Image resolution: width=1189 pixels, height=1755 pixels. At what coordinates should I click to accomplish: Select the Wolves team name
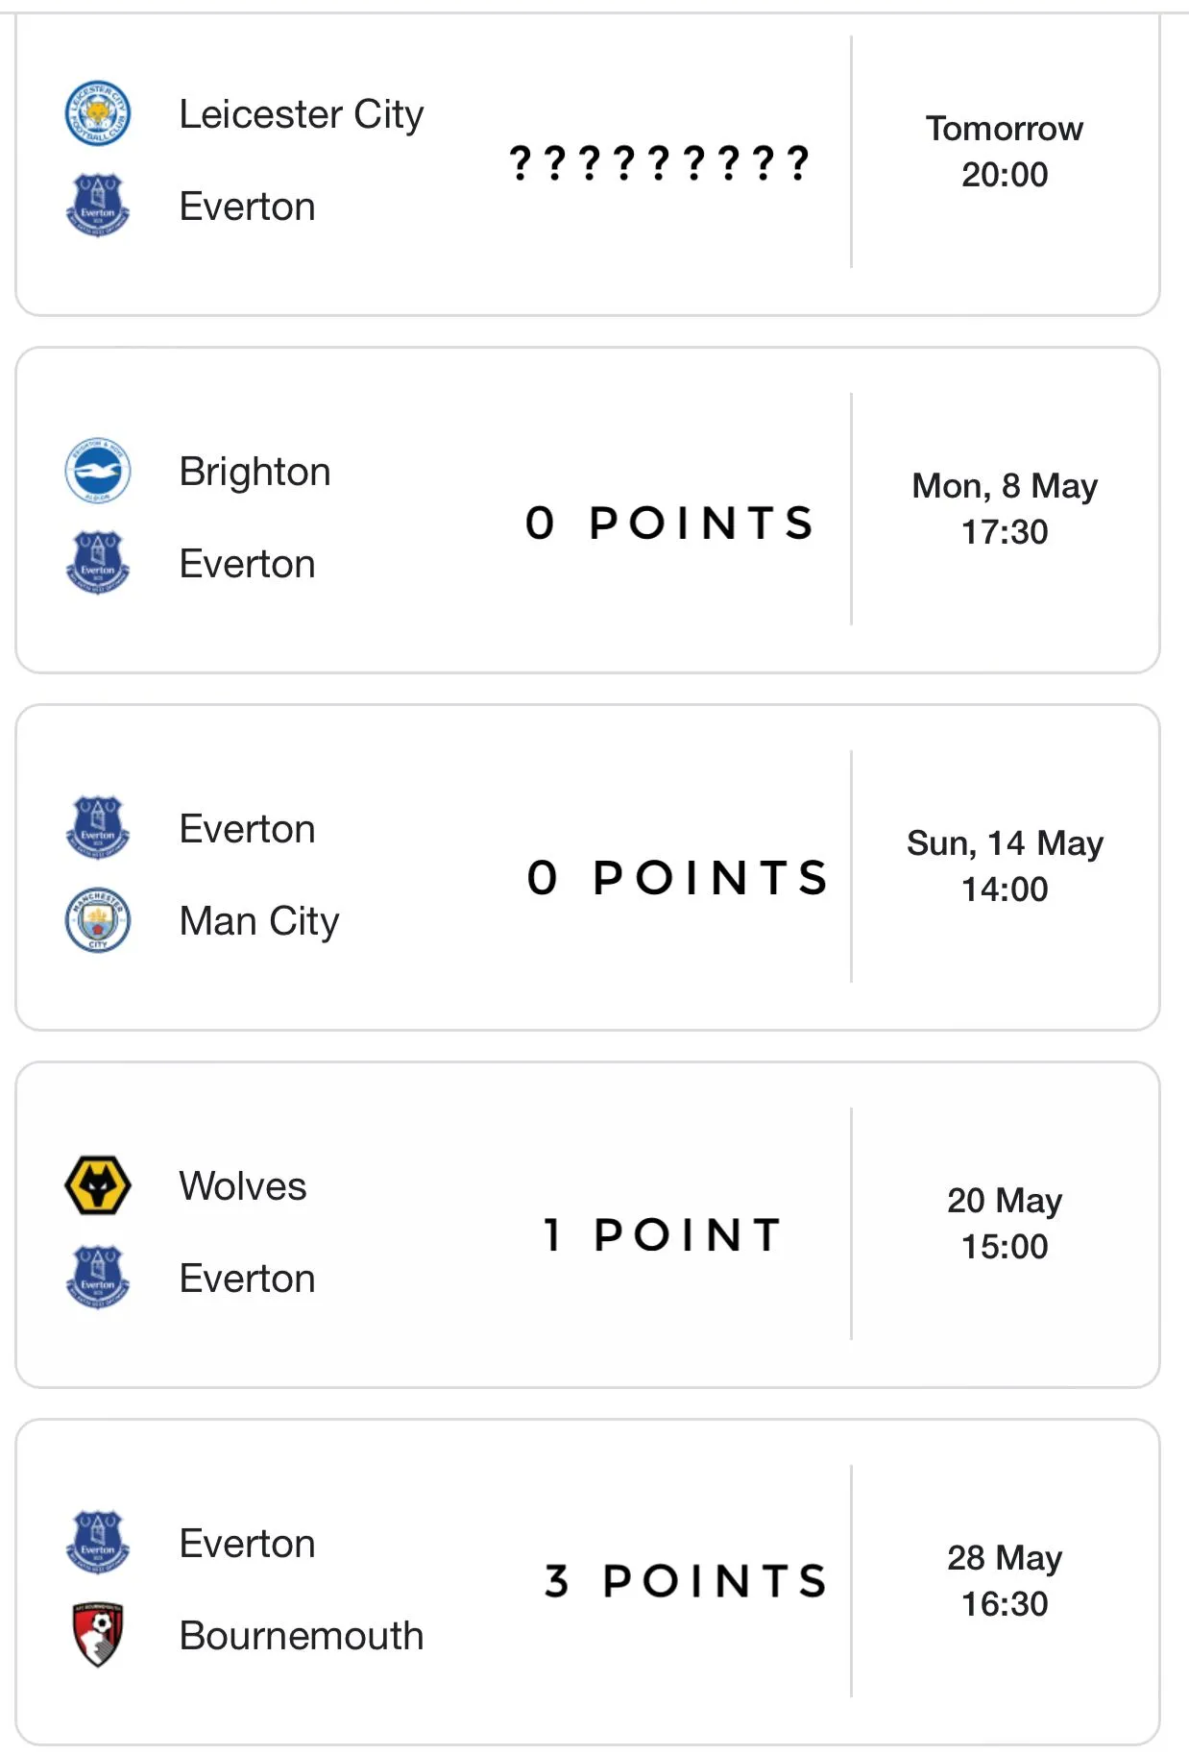[x=243, y=1186]
